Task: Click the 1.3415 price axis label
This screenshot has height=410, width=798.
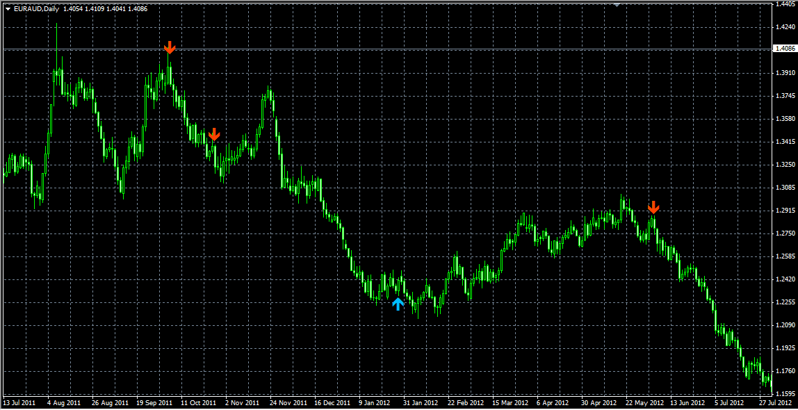Action: [x=784, y=141]
